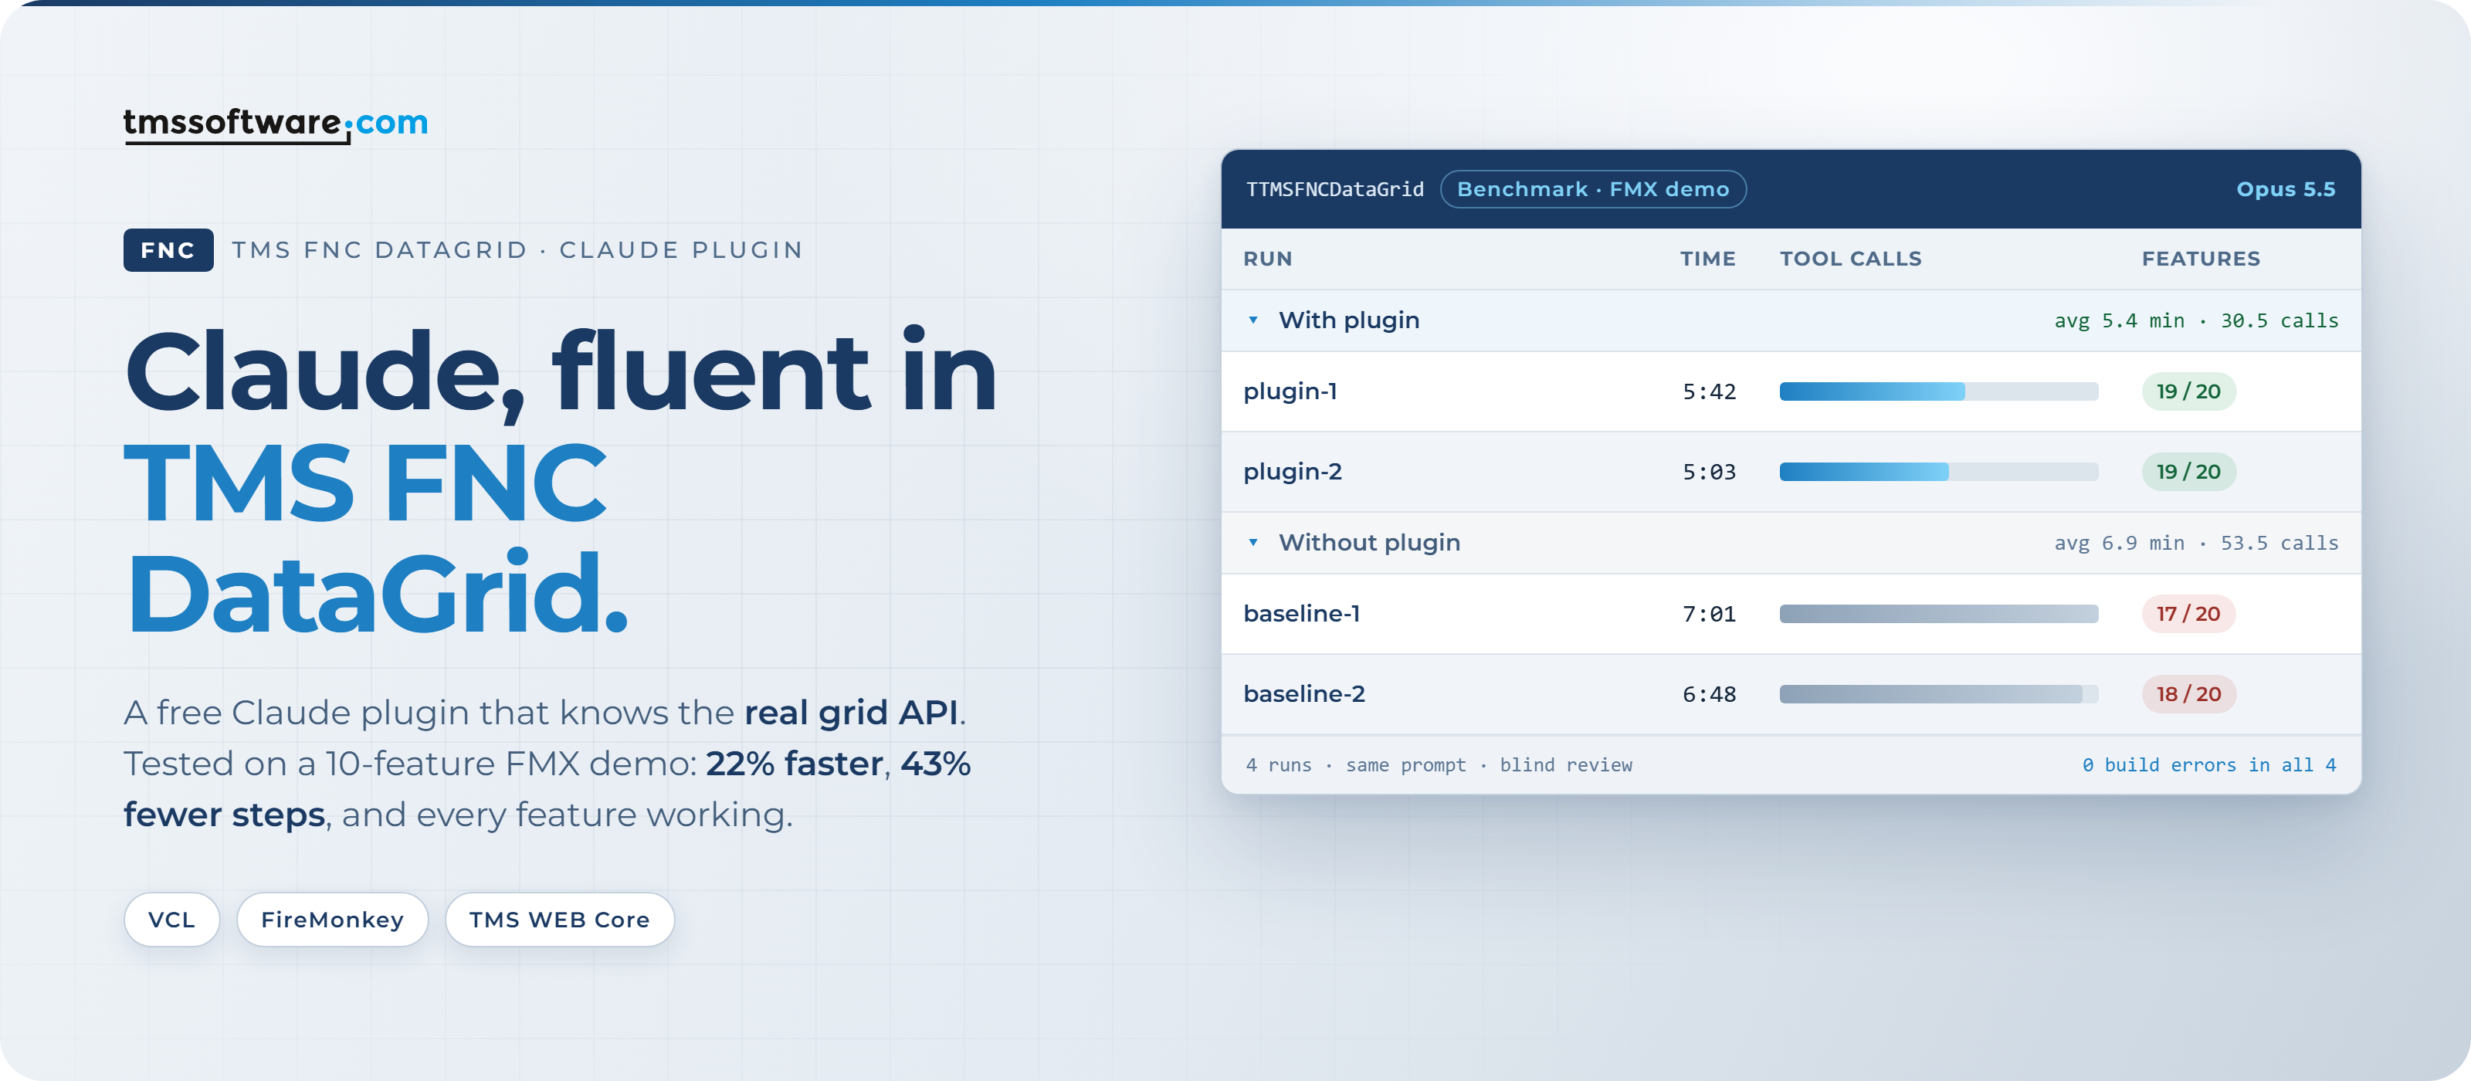
Task: Click the TTMSFNCDataGrid panel title
Action: [x=1334, y=189]
